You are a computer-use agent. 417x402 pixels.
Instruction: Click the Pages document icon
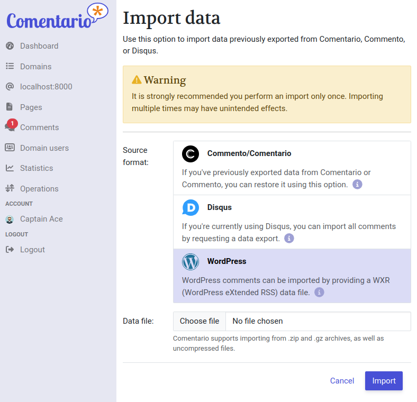tap(10, 107)
